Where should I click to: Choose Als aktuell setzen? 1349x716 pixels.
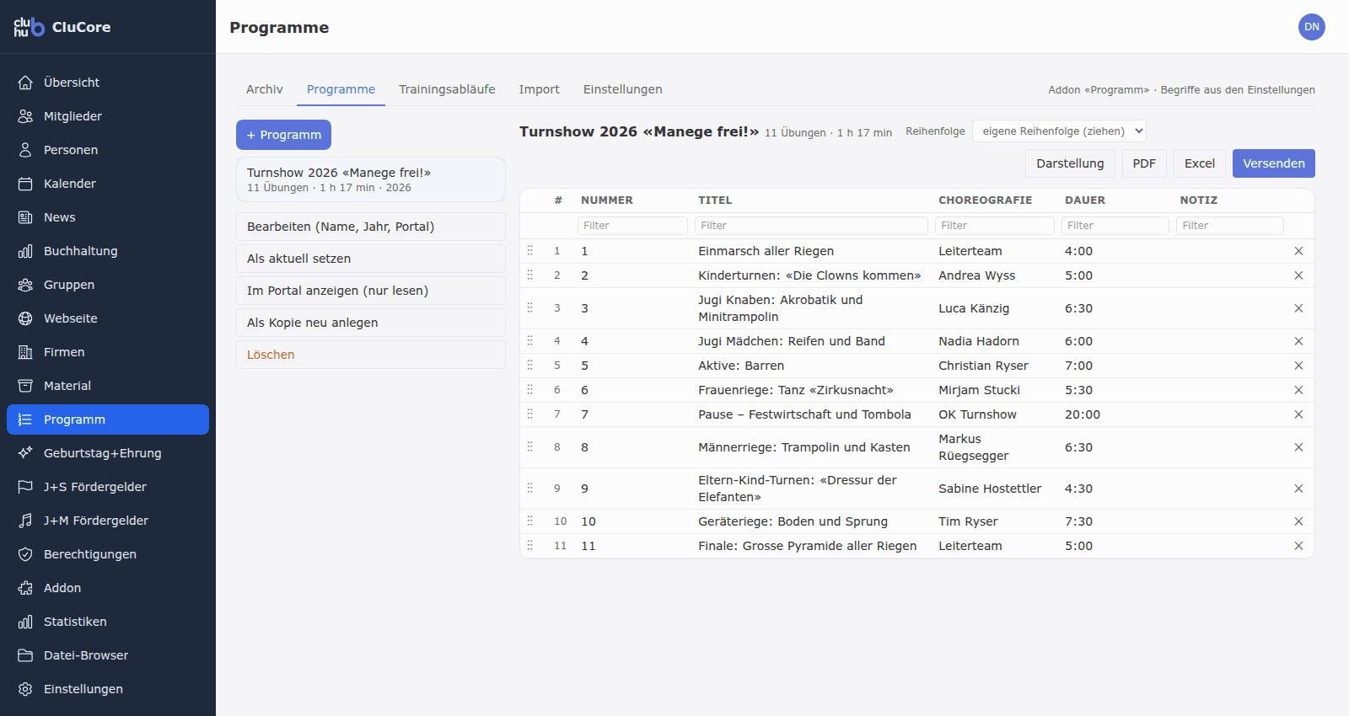pyautogui.click(x=371, y=259)
